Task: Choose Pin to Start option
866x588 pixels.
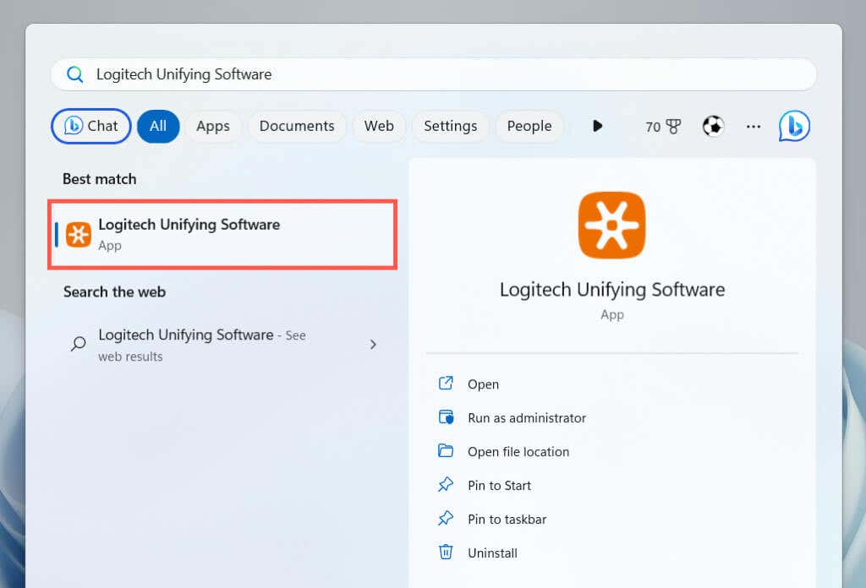Action: click(x=499, y=485)
